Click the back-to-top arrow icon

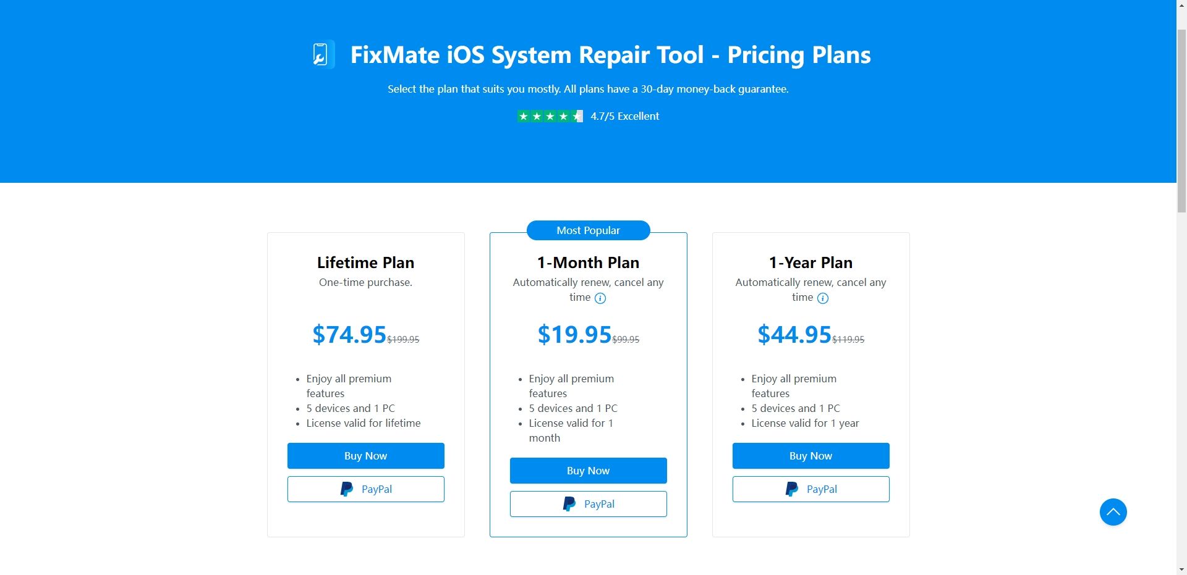1113,512
